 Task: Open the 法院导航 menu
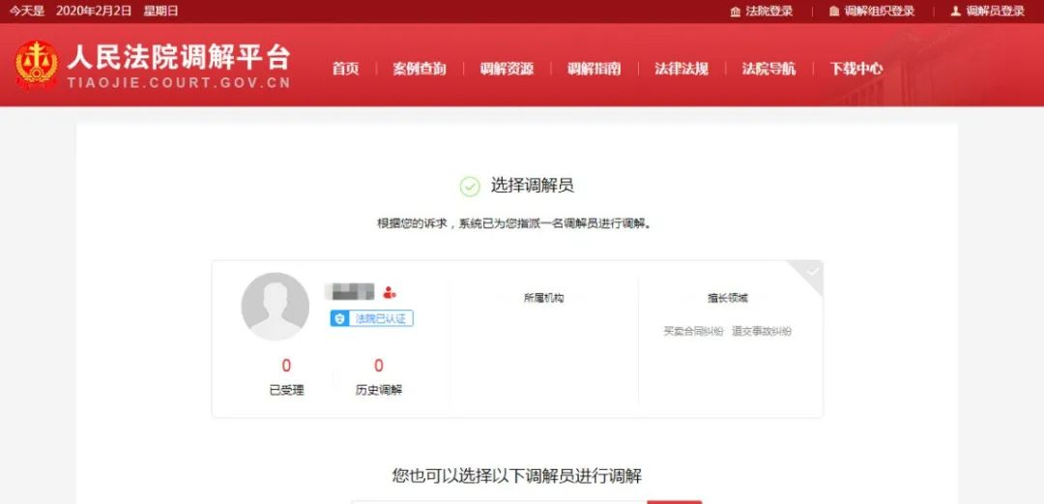coord(768,69)
